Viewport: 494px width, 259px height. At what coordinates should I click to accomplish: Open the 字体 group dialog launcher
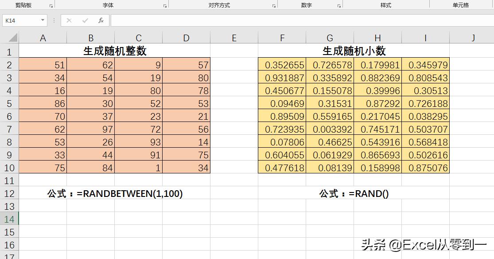pos(164,5)
